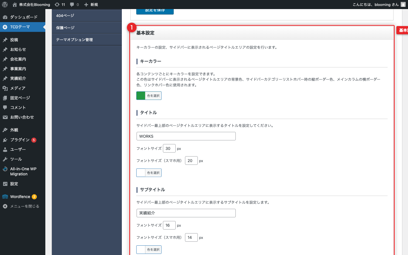Click the ツール wrench icon
Screen dimensions: 408x255
click(x=5, y=159)
